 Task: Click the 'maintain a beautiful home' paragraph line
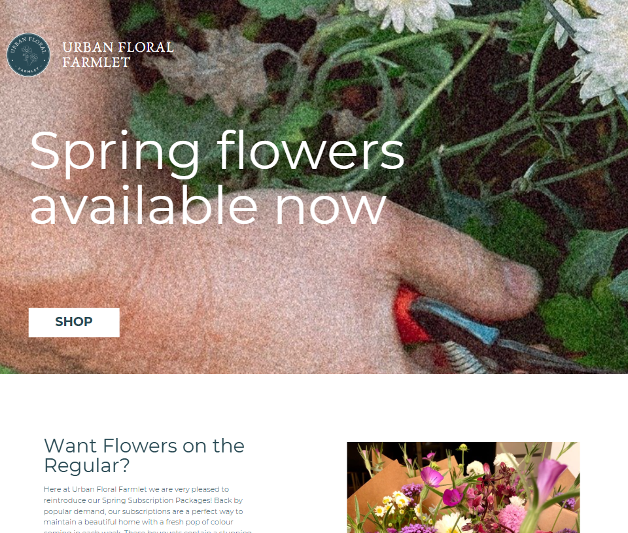tap(139, 522)
